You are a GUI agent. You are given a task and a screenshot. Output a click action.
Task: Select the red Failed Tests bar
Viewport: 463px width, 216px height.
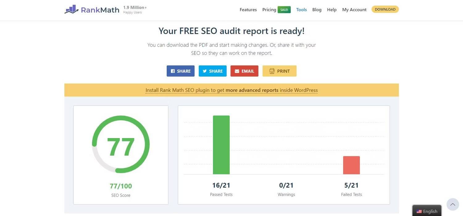pyautogui.click(x=352, y=165)
